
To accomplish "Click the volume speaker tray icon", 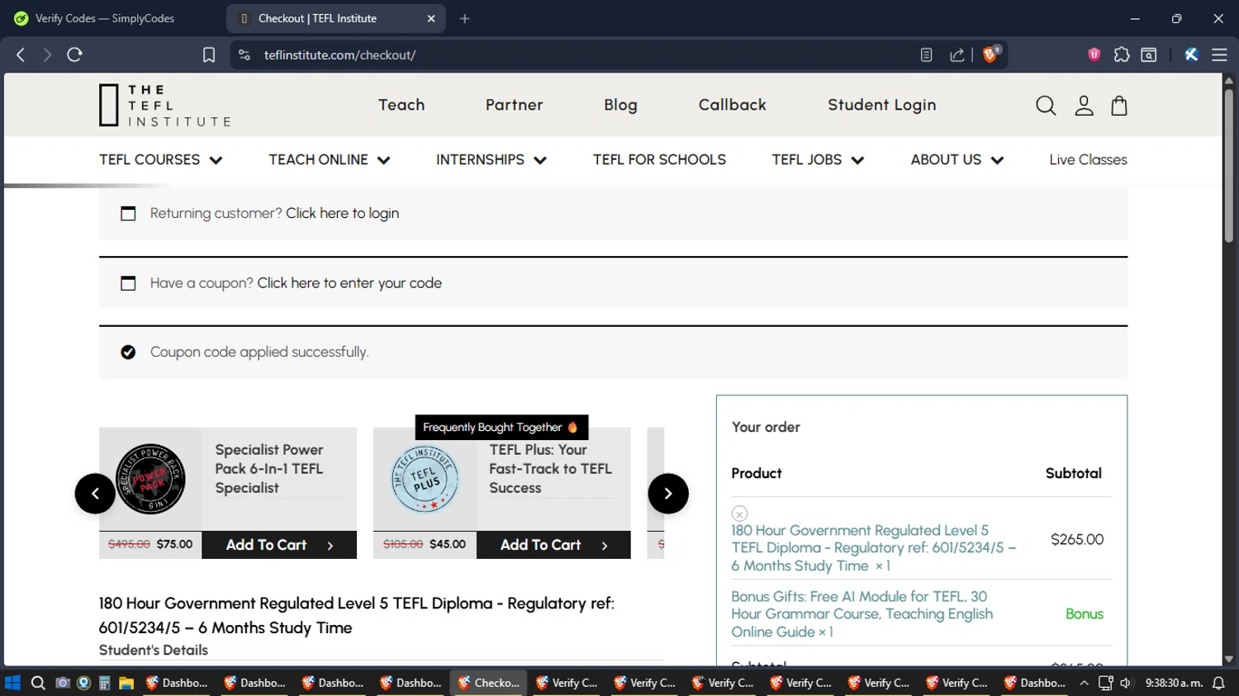I will coord(1127,683).
